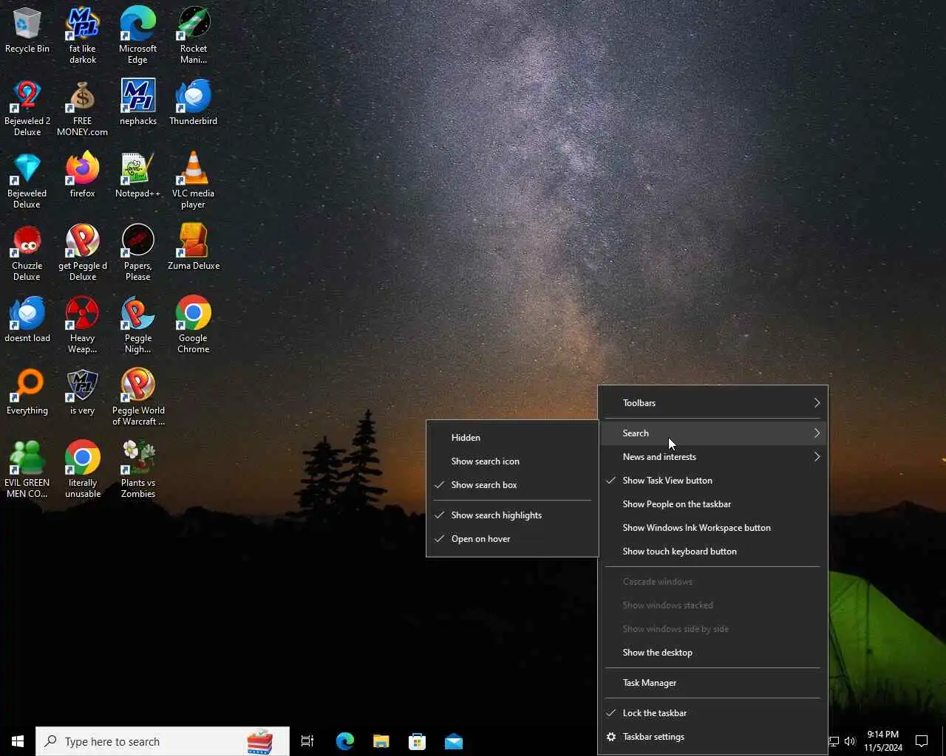The image size is (946, 756).
Task: Open 'Taskbar settings' menu entry
Action: tap(712, 737)
